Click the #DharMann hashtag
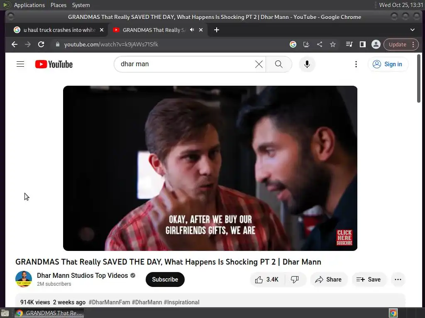Viewport: 425px width, 318px height. pyautogui.click(x=147, y=302)
